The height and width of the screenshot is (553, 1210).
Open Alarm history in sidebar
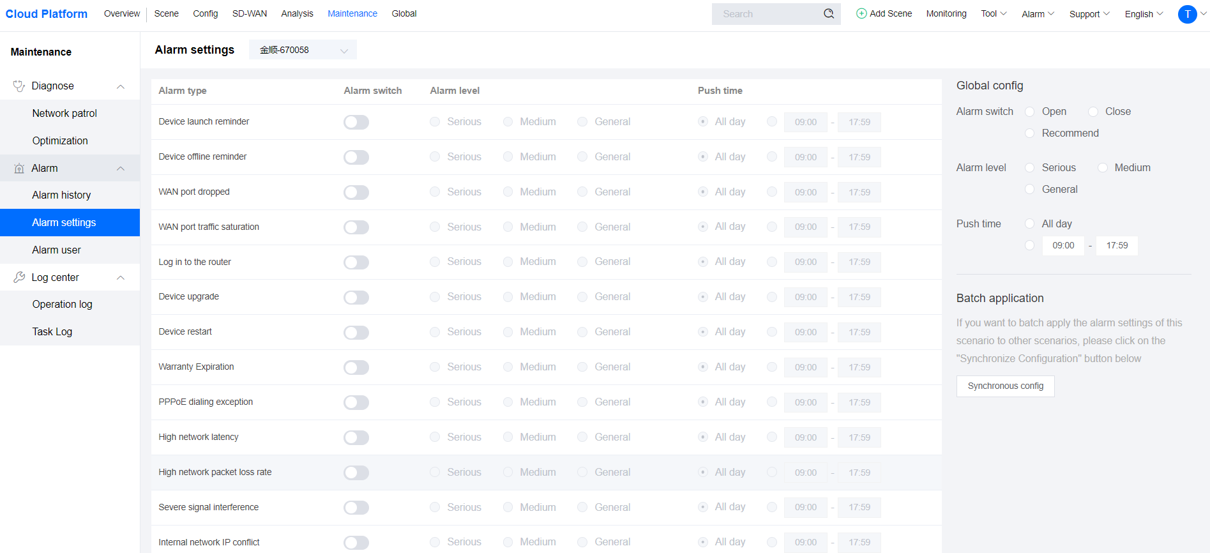(x=61, y=195)
